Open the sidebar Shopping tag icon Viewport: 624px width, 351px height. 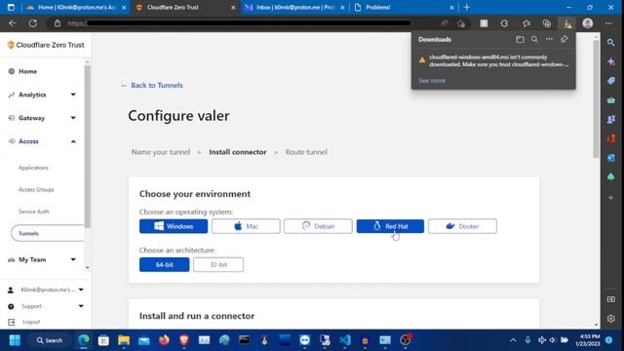pyautogui.click(x=611, y=81)
